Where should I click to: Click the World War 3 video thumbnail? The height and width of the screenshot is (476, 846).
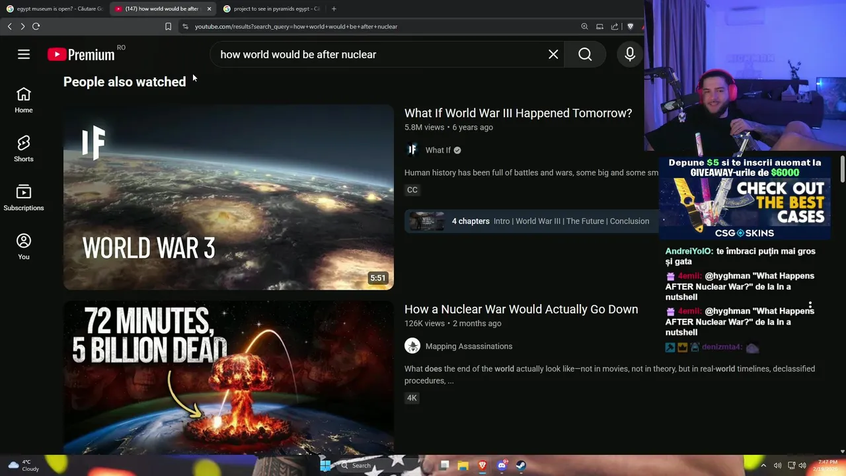tap(229, 197)
